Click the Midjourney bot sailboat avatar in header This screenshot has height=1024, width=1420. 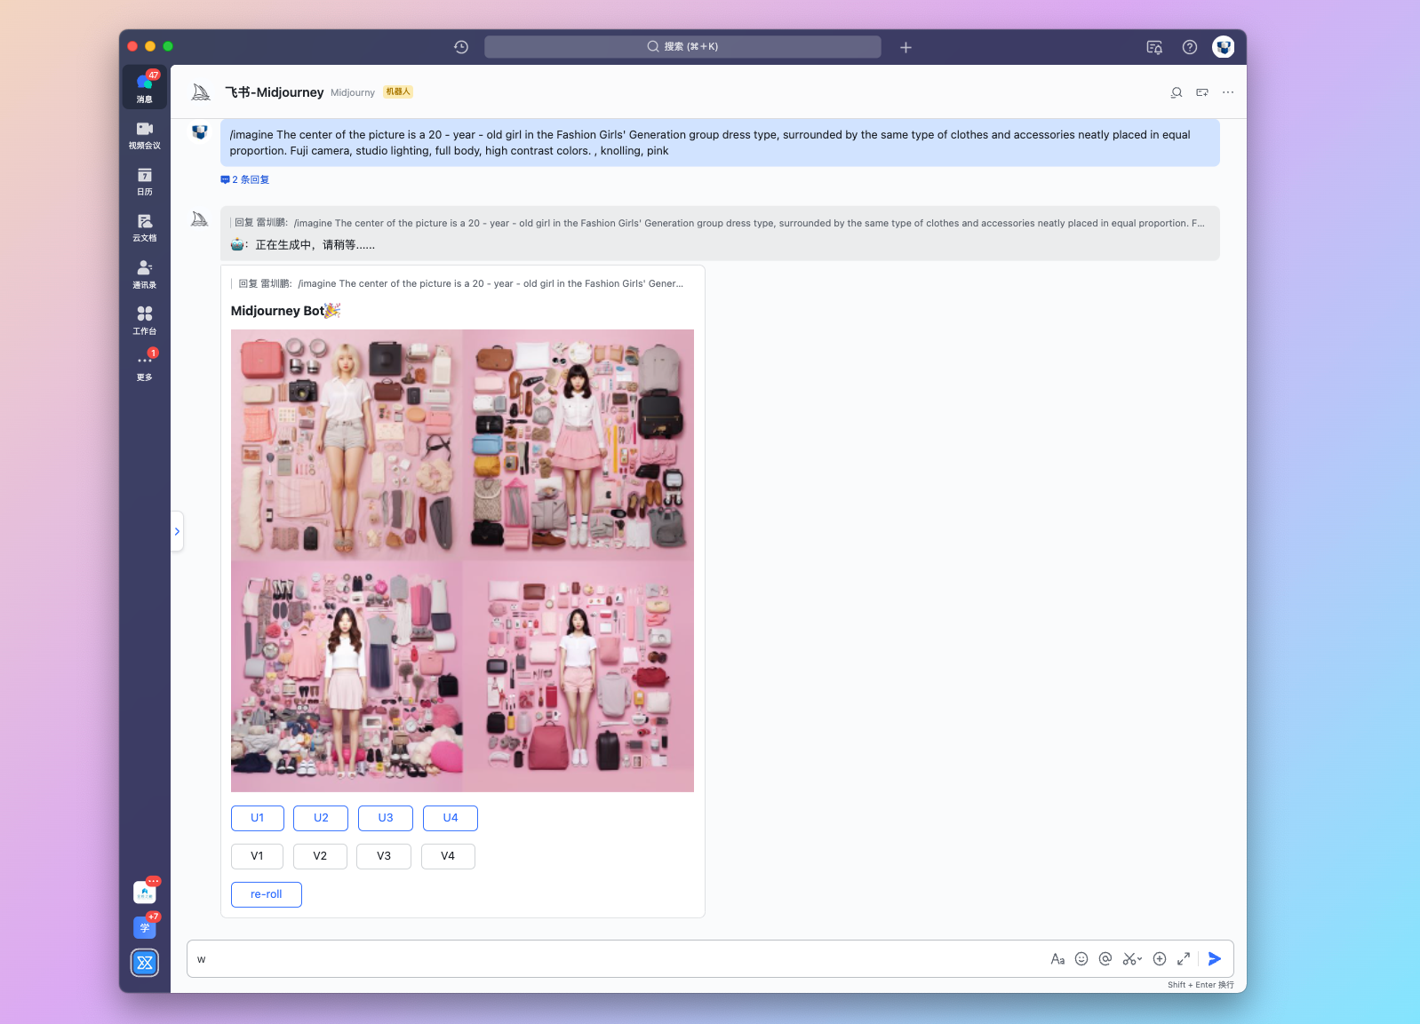click(201, 92)
